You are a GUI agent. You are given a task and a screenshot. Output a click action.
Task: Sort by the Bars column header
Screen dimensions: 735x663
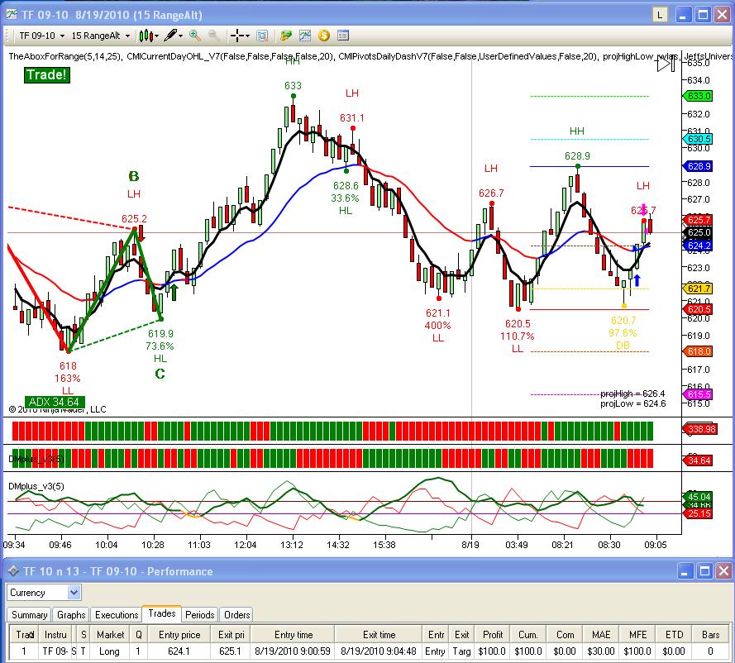[x=711, y=634]
